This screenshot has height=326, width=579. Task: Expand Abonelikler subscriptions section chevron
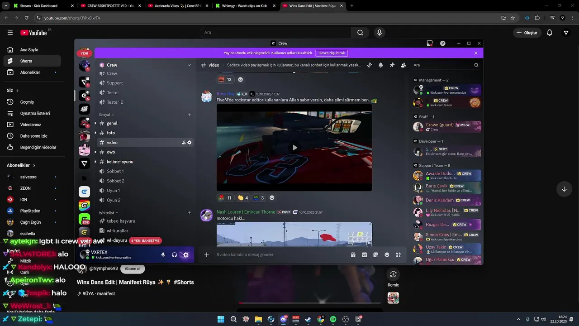pos(34,166)
